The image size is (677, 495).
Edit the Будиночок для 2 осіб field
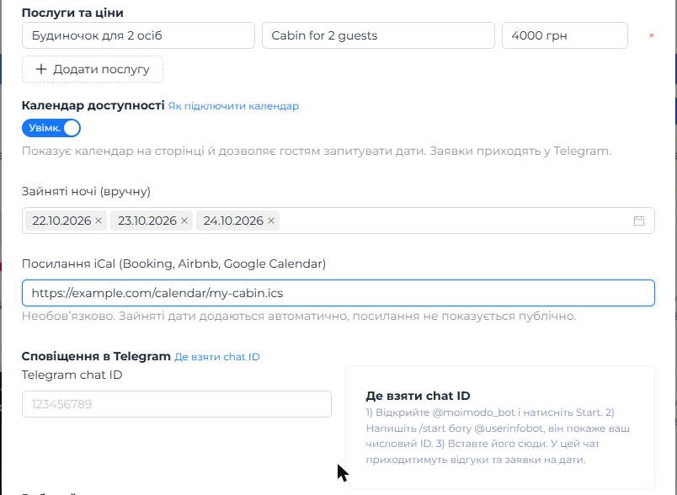[x=138, y=35]
